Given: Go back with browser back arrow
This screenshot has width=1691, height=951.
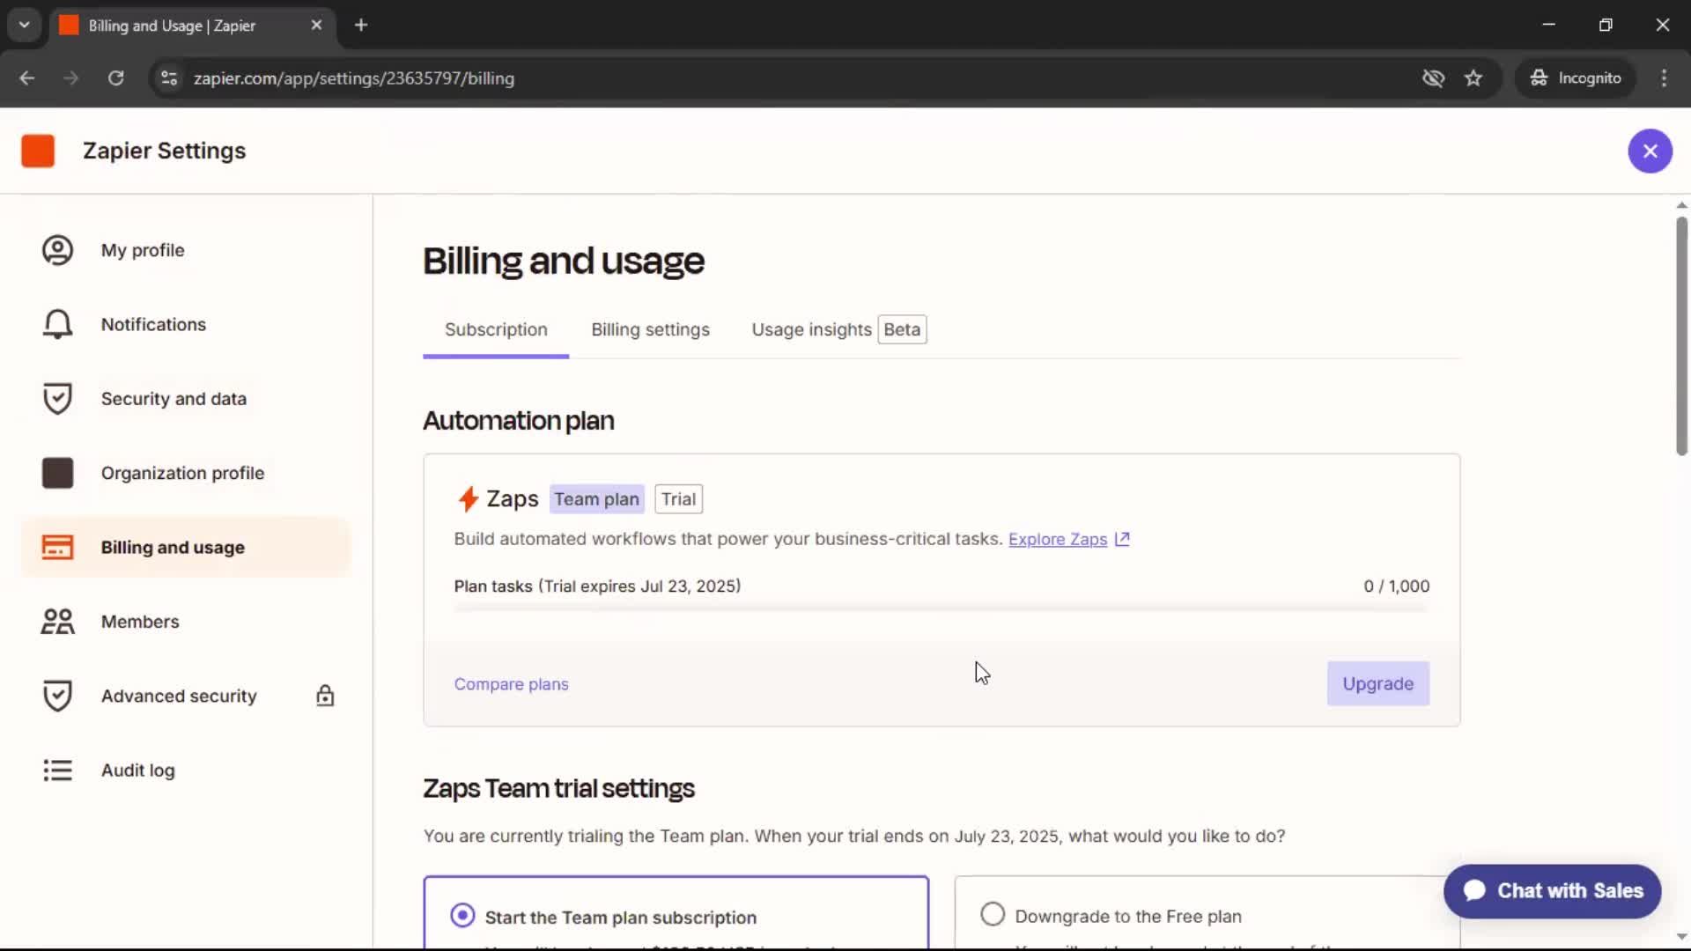Looking at the screenshot, I should [x=27, y=78].
